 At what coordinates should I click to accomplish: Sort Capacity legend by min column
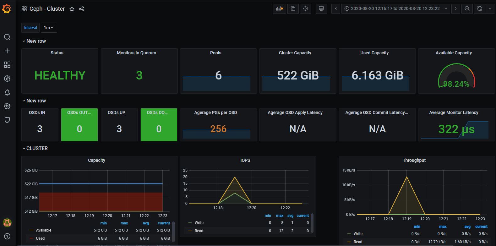pyautogui.click(x=104, y=223)
